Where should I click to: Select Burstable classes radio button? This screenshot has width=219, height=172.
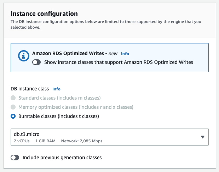pyautogui.click(x=13, y=116)
